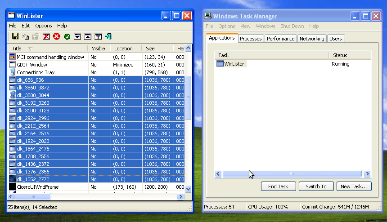The width and height of the screenshot is (387, 222).
Task: Select the clk_2212_2564 row
Action: (x=96, y=126)
